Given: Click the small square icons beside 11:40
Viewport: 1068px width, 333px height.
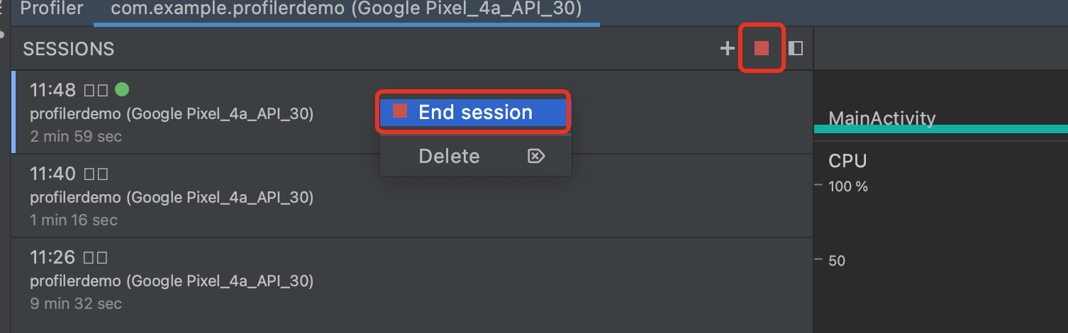Looking at the screenshot, I should pyautogui.click(x=96, y=174).
